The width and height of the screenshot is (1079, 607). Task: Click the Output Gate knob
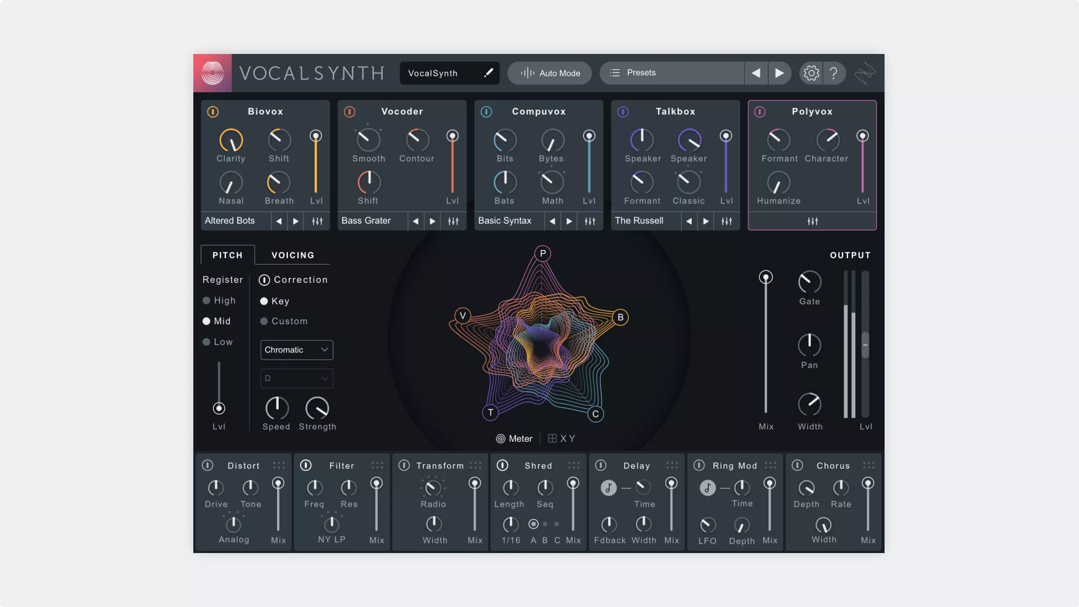pyautogui.click(x=810, y=282)
